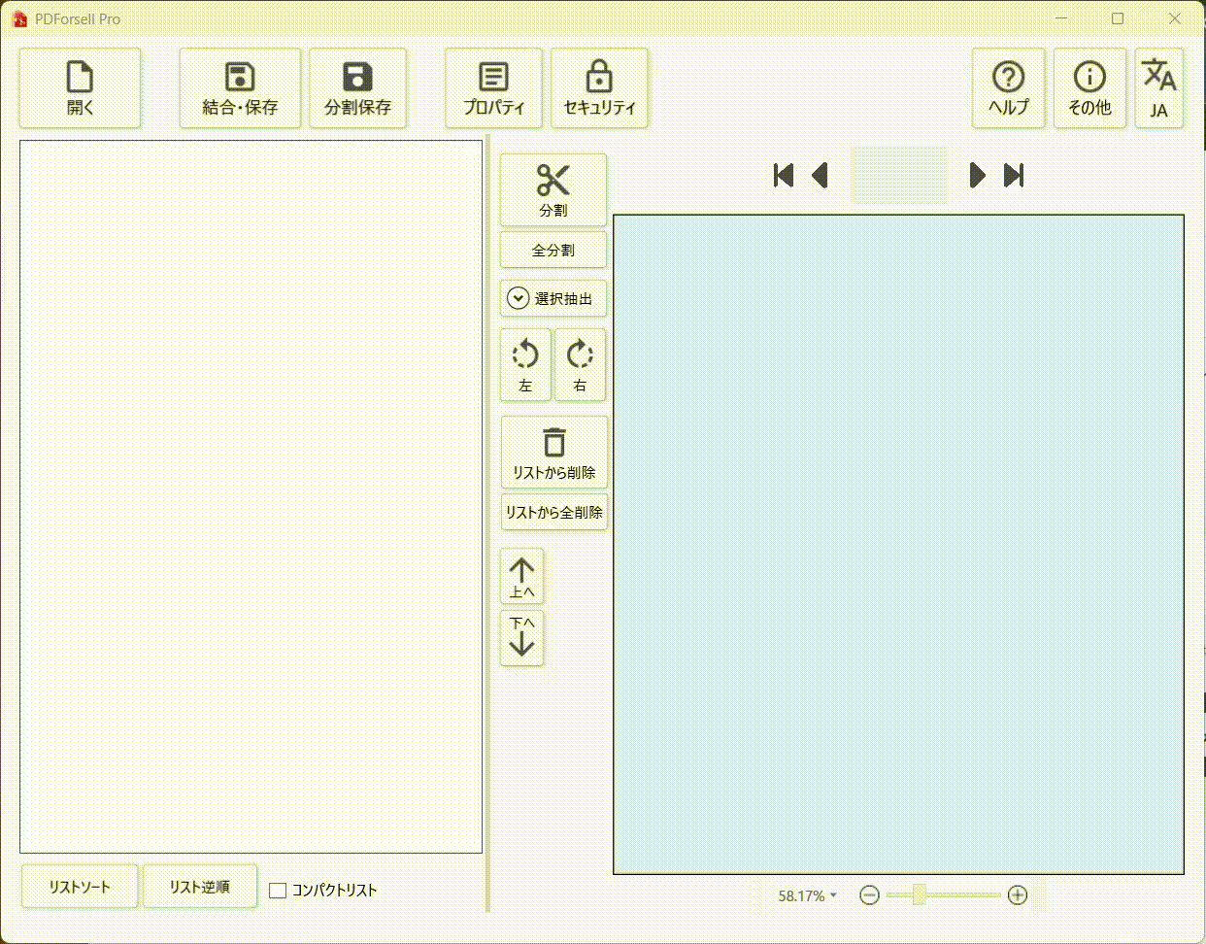The image size is (1206, 944).
Task: Click the page number input field
Action: pos(898,175)
